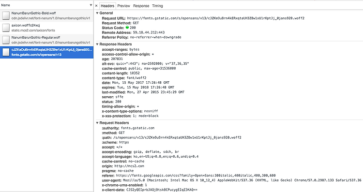Click the accept-ranges bytes header

(x=121, y=49)
